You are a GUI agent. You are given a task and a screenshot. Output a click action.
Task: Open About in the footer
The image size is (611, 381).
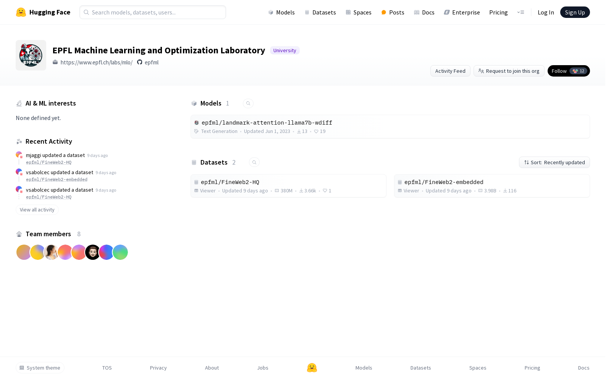pos(212,368)
